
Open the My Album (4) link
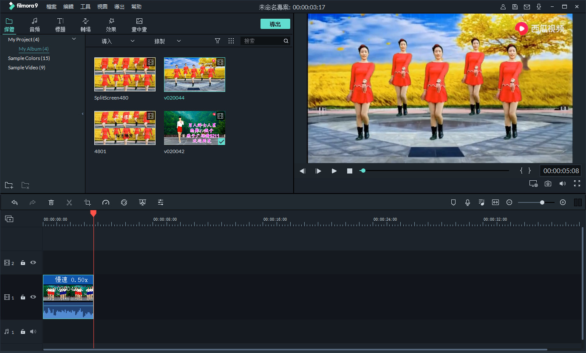coord(33,48)
